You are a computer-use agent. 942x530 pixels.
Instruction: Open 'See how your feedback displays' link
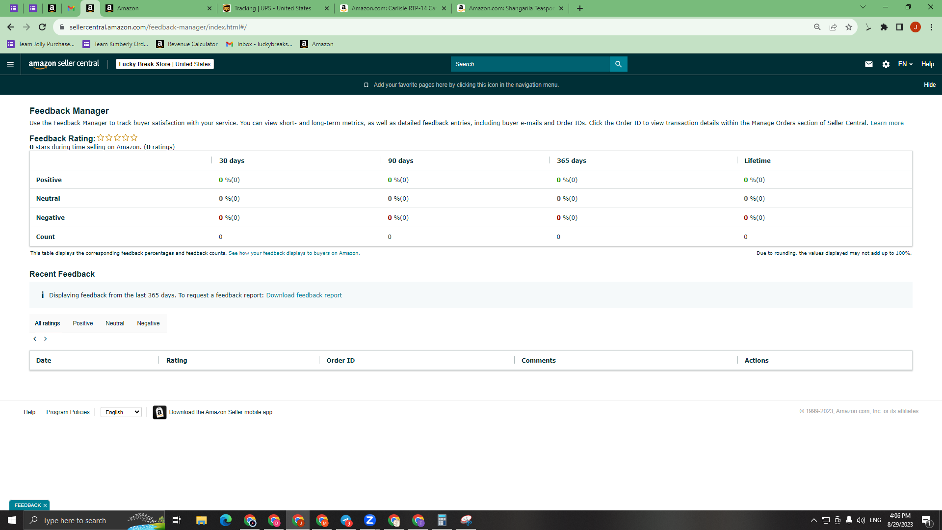pyautogui.click(x=293, y=253)
